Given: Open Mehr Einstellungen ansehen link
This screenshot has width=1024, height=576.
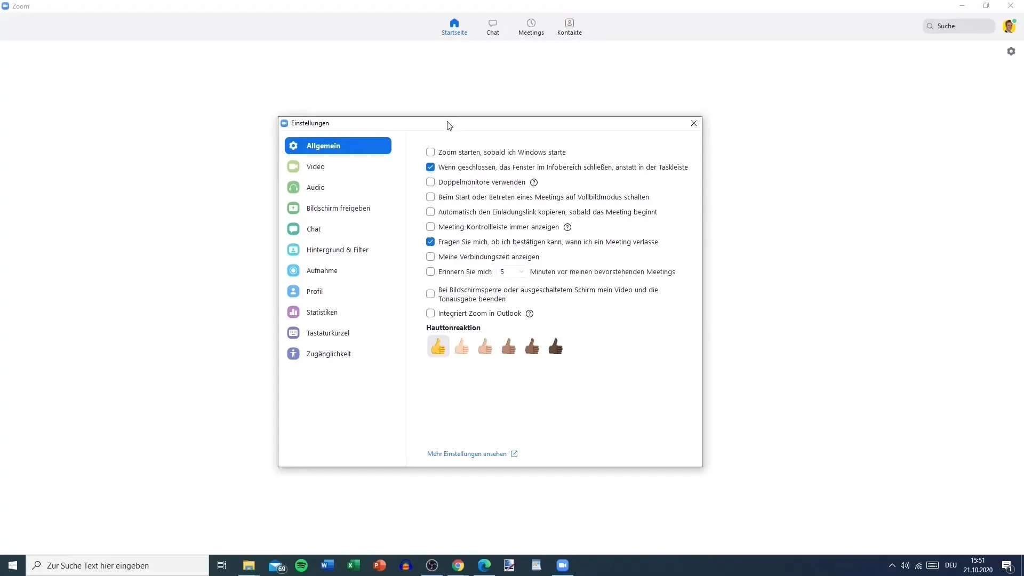Looking at the screenshot, I should (x=472, y=454).
